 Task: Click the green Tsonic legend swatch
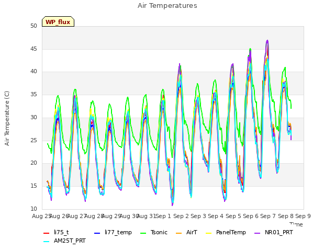pyautogui.click(x=143, y=233)
